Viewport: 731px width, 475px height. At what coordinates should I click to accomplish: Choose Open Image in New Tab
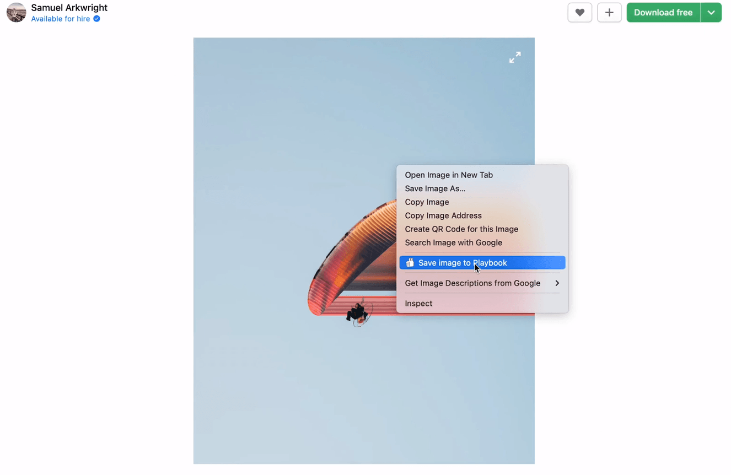(448, 175)
